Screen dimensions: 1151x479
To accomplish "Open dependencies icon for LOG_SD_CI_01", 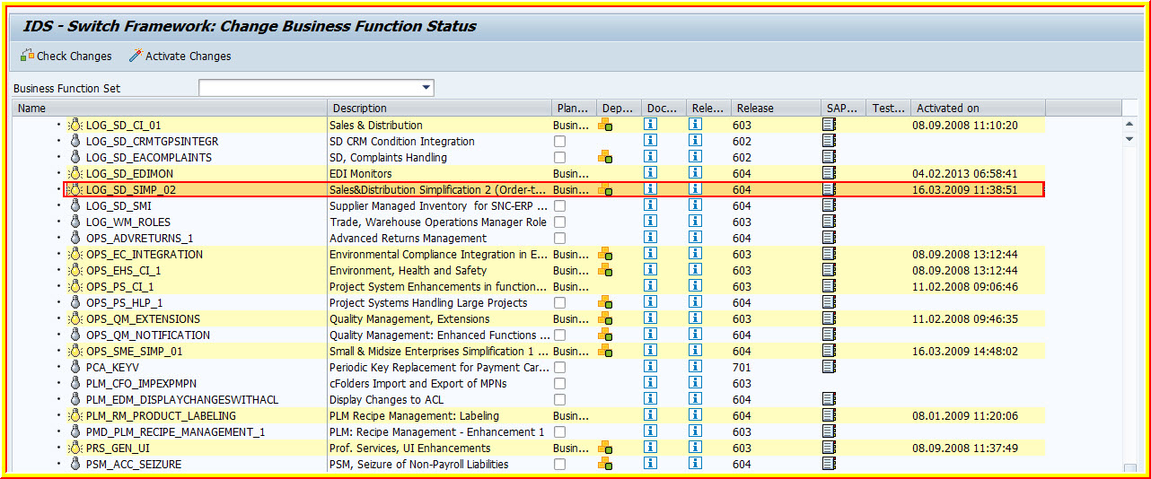I will point(605,126).
